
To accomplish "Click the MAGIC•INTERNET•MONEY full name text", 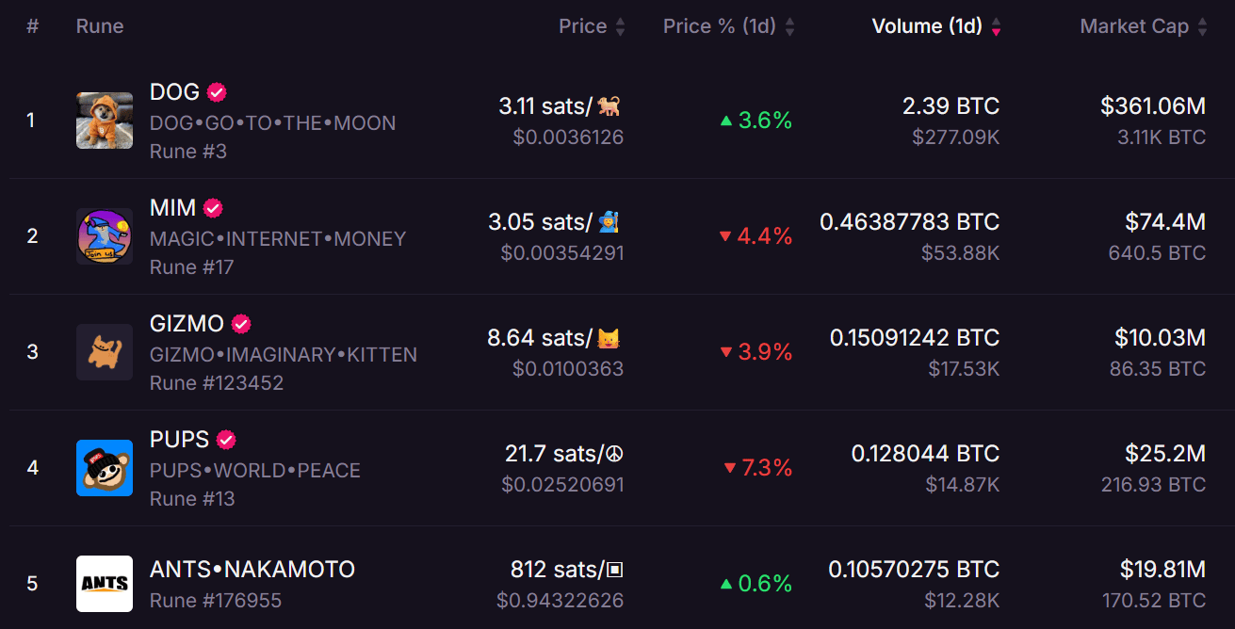I will (x=277, y=239).
